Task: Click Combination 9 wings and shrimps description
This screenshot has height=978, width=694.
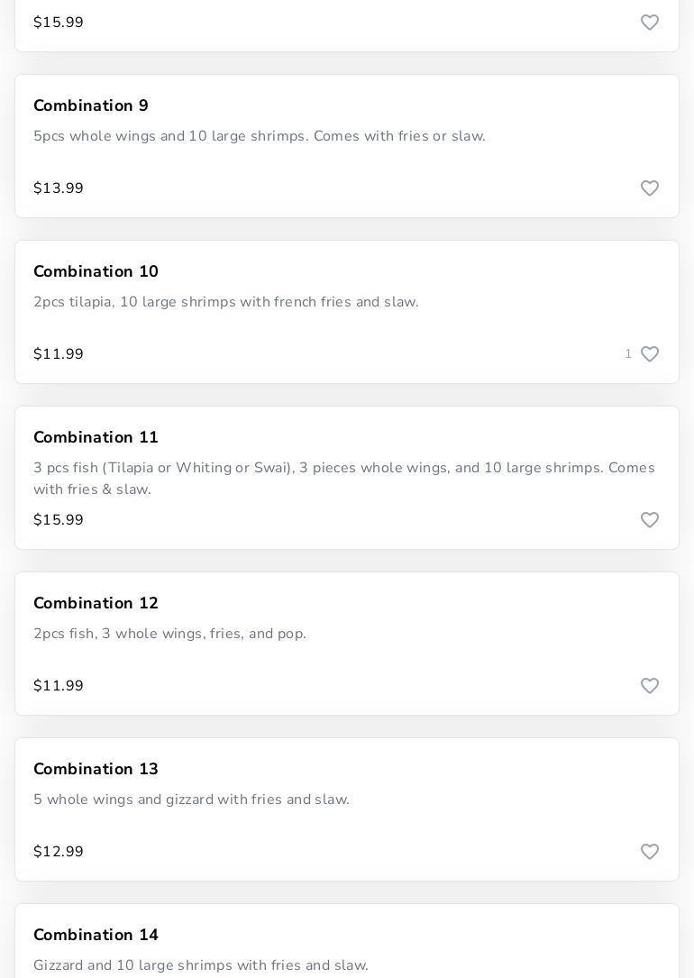Action: (x=260, y=136)
